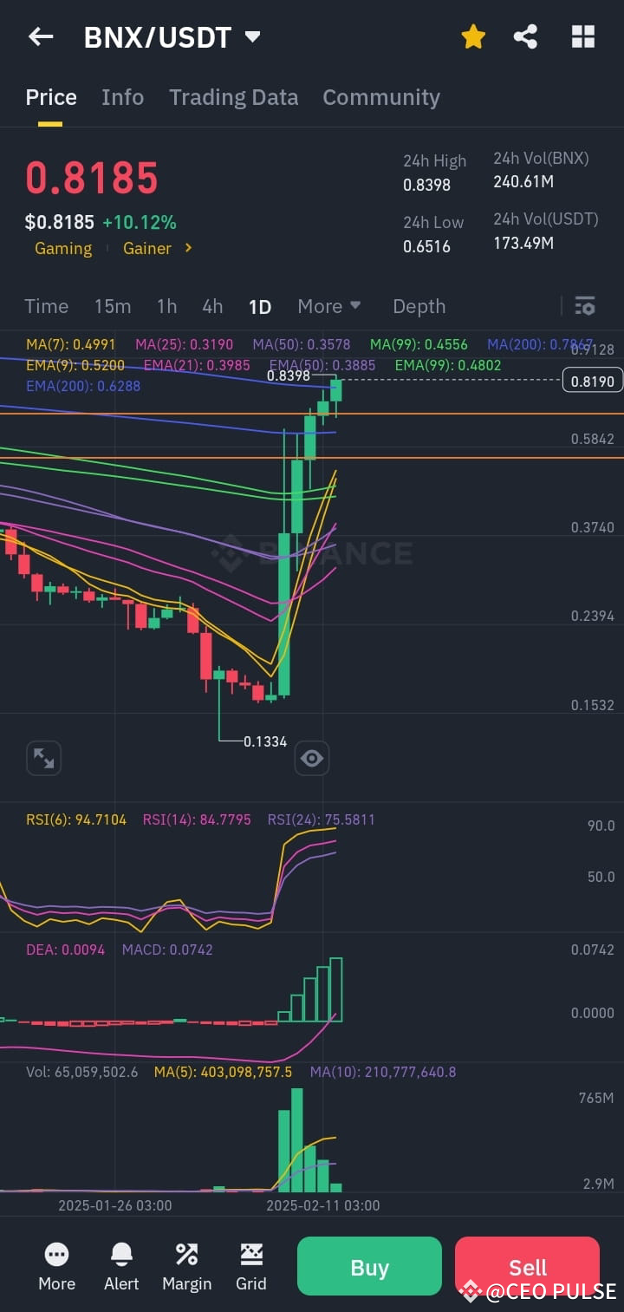Open Grid trading icon
624x1312 pixels.
click(x=251, y=1254)
